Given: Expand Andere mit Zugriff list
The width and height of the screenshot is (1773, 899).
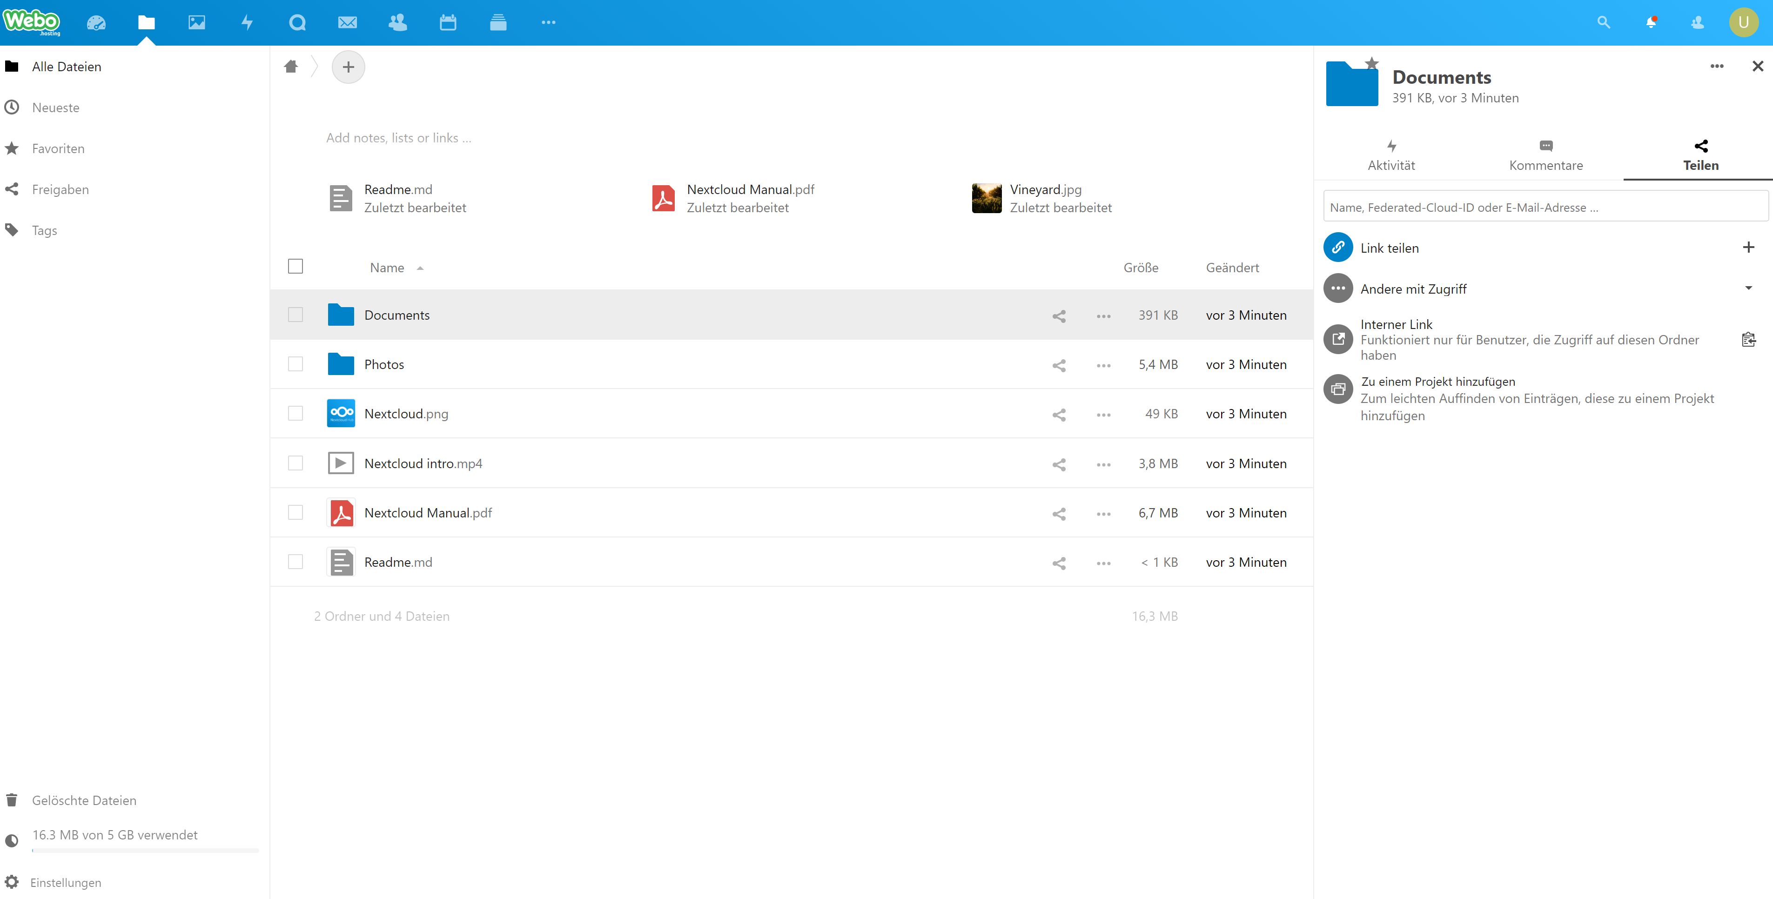Looking at the screenshot, I should tap(1748, 288).
